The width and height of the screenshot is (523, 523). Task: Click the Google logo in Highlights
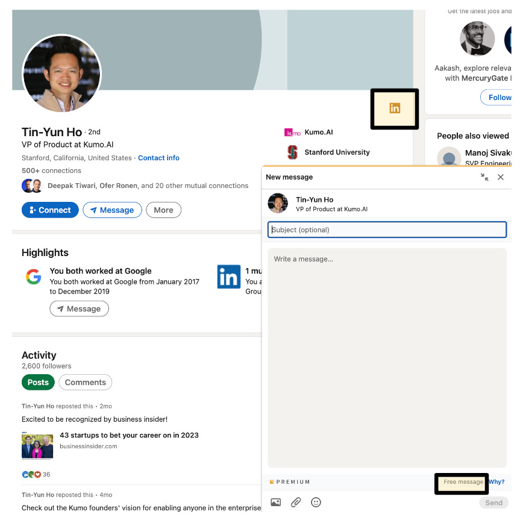(34, 277)
